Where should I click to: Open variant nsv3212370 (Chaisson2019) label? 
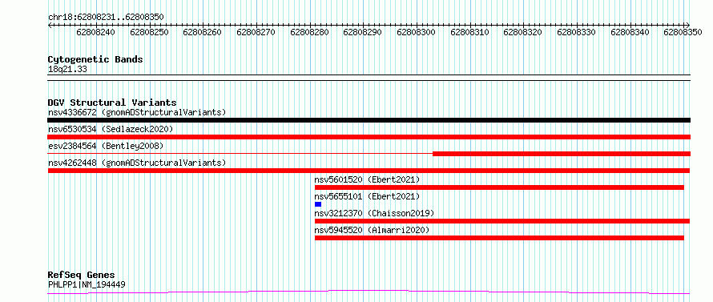pos(375,213)
